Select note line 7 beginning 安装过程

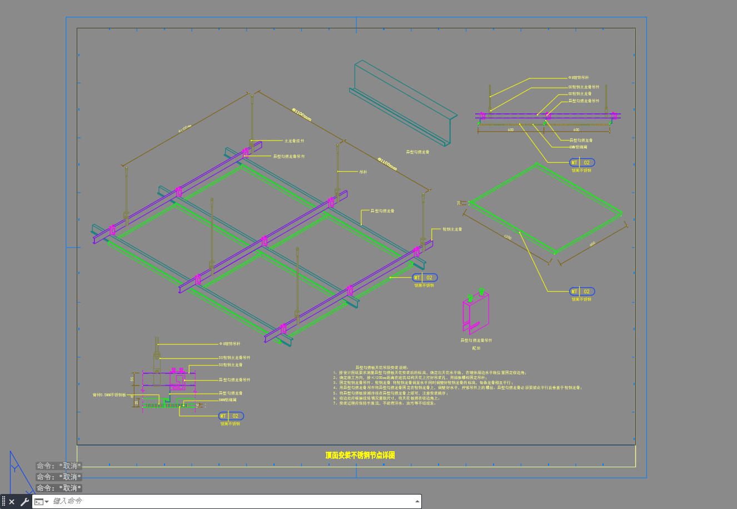(x=384, y=403)
